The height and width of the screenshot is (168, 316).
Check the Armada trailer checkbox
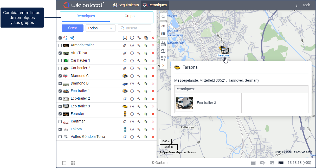pos(60,46)
